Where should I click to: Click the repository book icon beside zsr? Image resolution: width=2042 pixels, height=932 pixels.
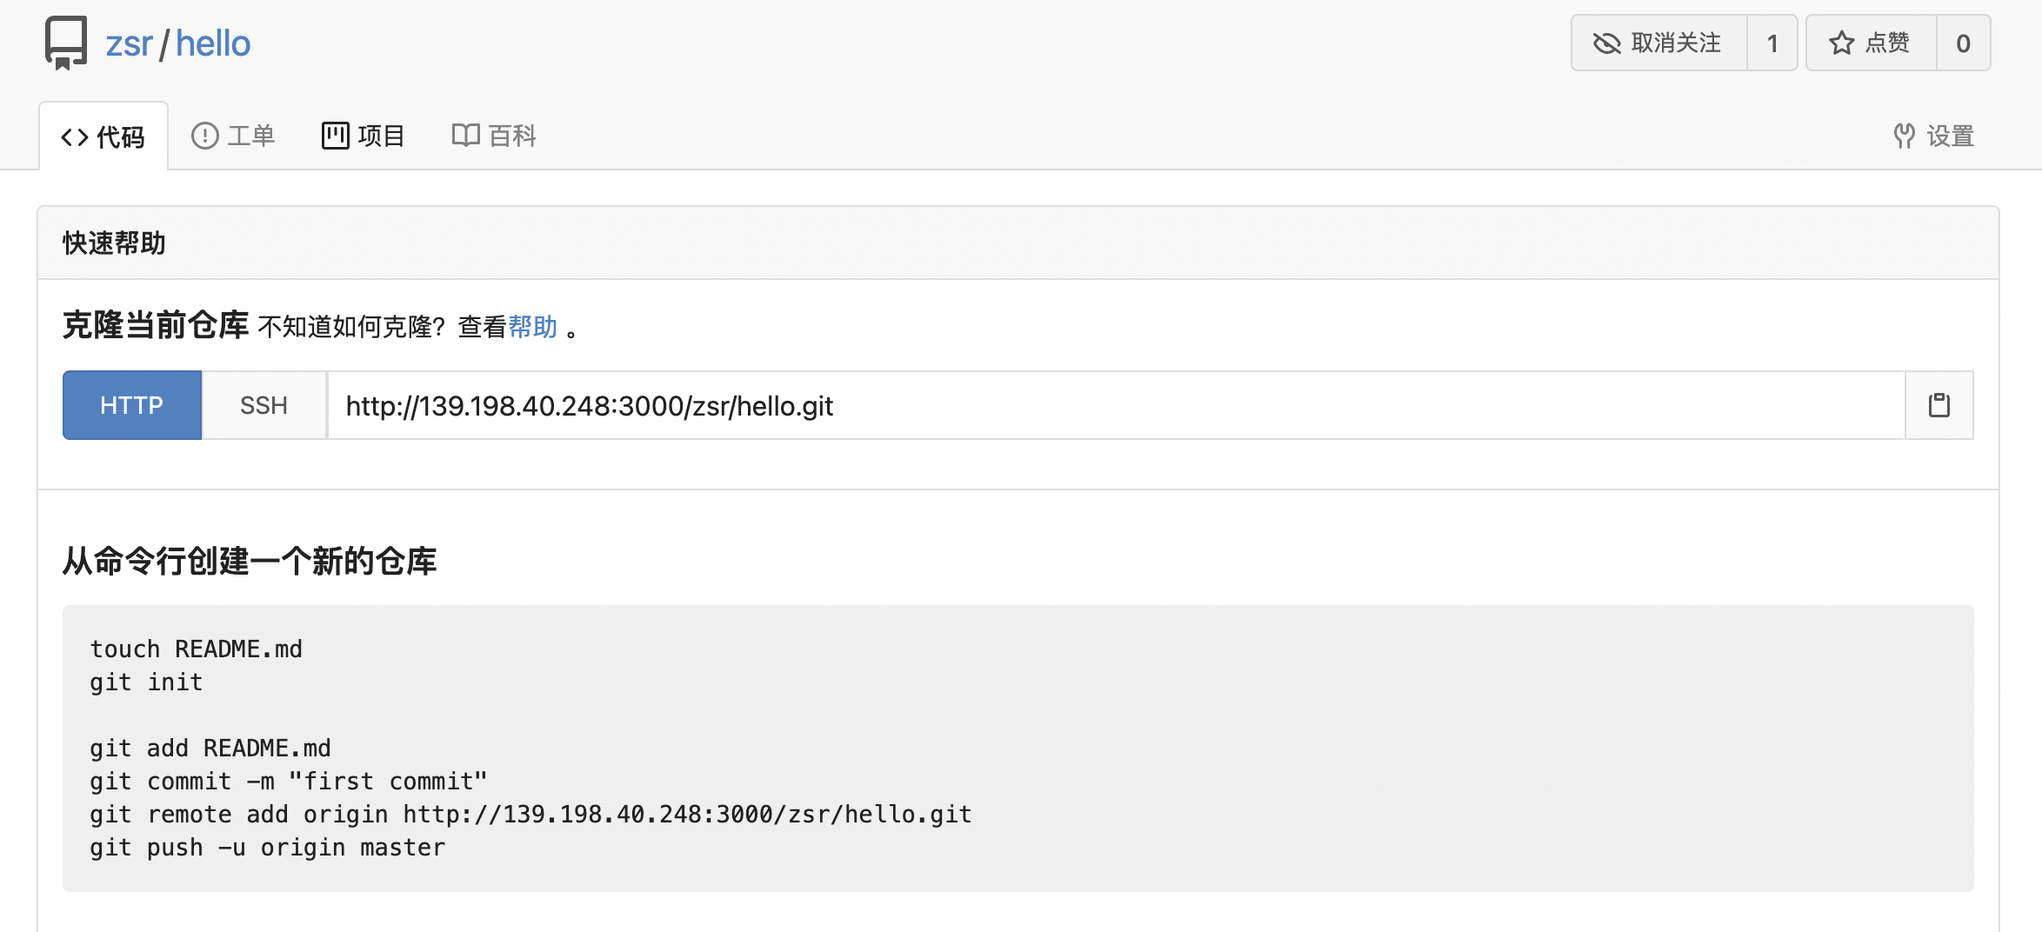(x=66, y=43)
